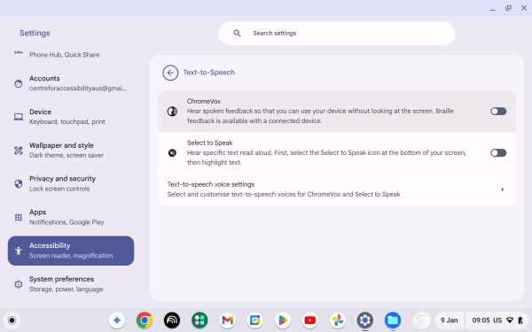Click the ChromeVox speaker icon

pos(172,112)
